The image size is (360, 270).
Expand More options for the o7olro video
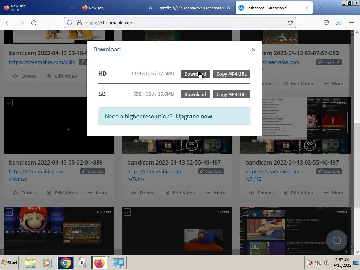pyautogui.click(x=216, y=193)
